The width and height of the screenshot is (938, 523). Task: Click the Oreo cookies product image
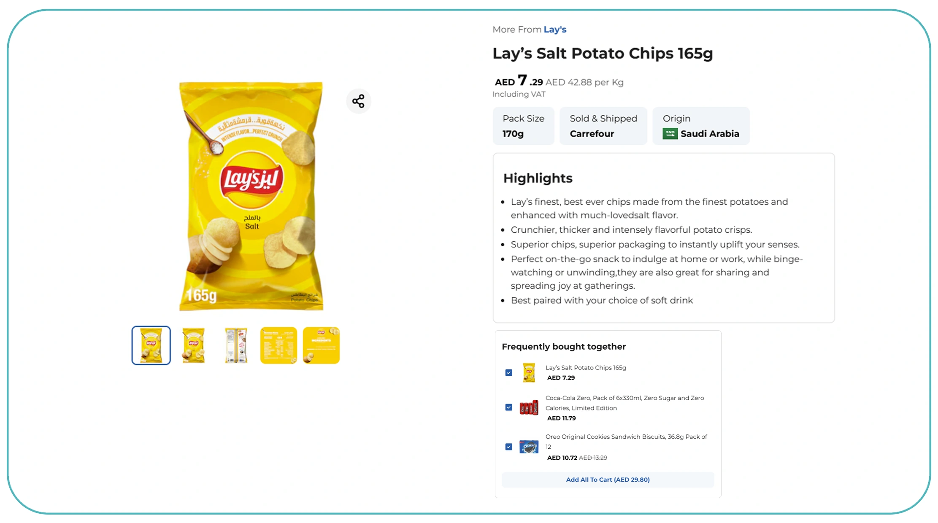(529, 447)
